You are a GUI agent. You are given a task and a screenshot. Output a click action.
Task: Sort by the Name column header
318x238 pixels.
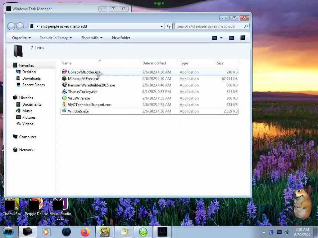[x=66, y=63]
